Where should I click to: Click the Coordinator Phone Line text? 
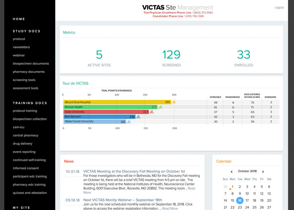pyautogui.click(x=178, y=16)
